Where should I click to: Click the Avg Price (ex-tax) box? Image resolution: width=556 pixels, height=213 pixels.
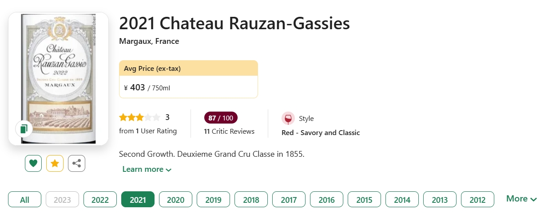(188, 79)
